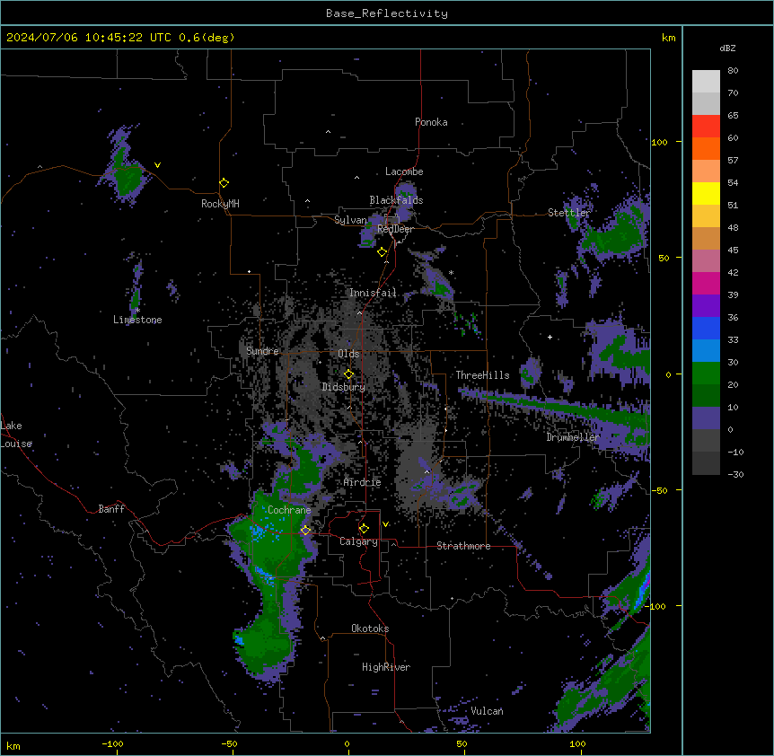774x756 pixels.
Task: Click the red swatch in dBZ legend
Action: click(706, 126)
